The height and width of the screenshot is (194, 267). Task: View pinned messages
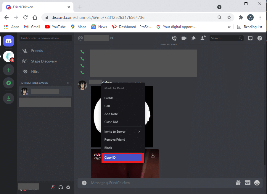coord(193,38)
